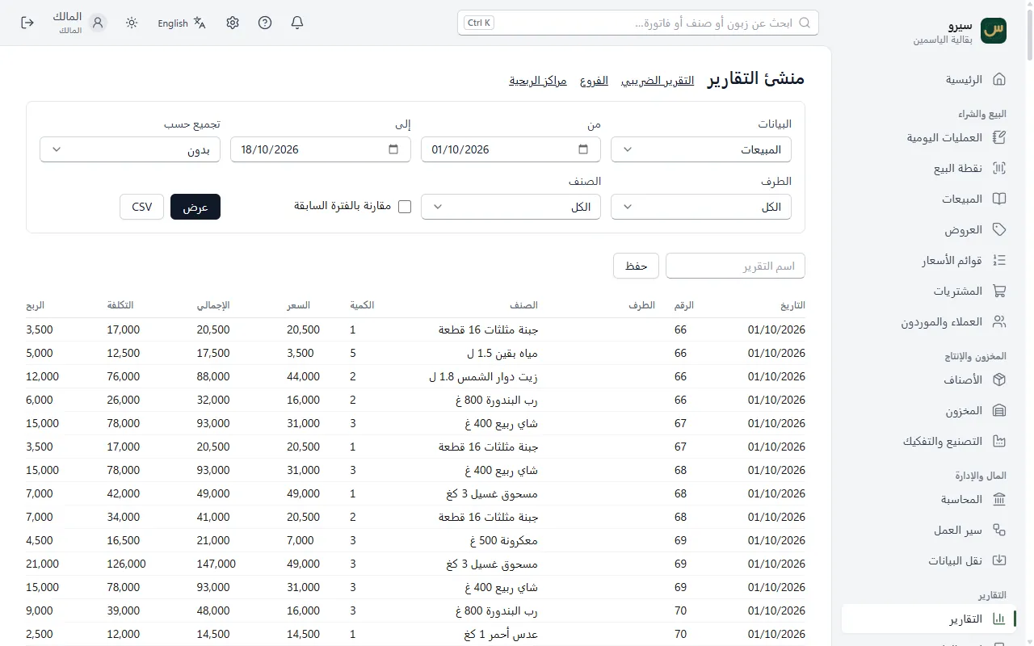Click the عرض button

[195, 207]
